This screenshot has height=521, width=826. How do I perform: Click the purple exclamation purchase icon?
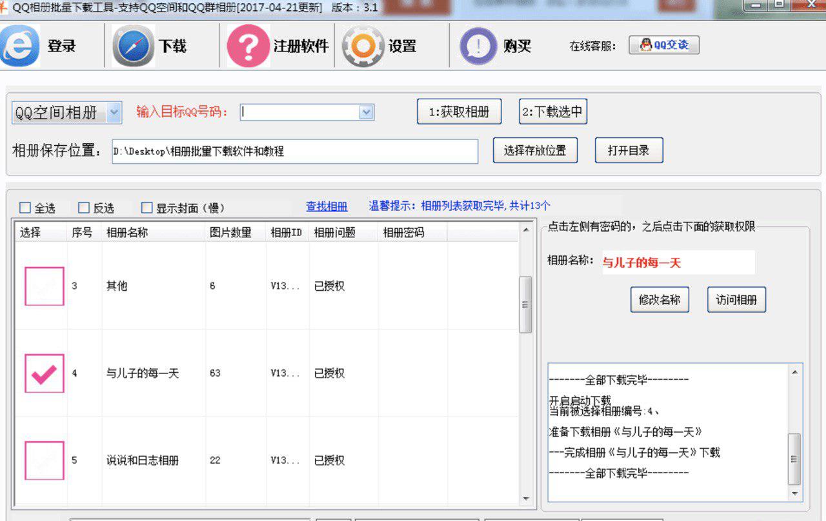478,46
